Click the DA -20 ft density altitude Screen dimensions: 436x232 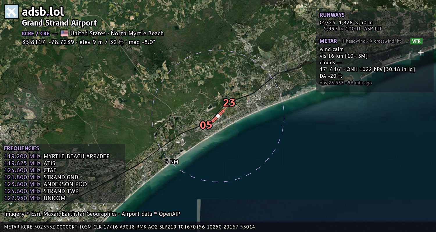pyautogui.click(x=331, y=76)
